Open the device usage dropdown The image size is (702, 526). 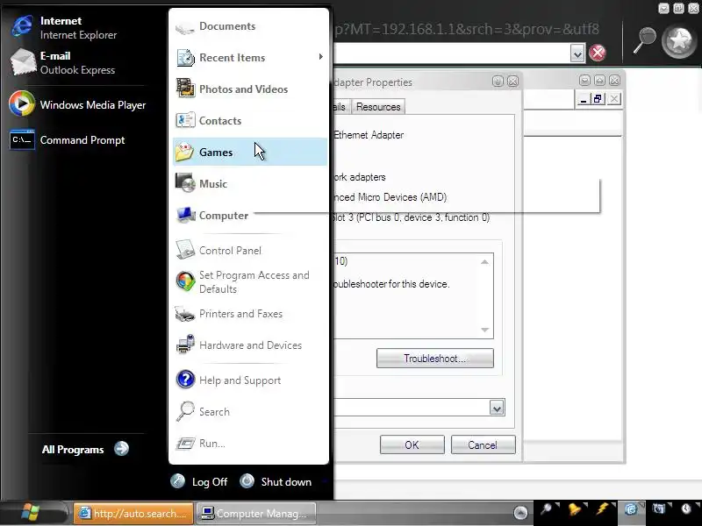[497, 408]
